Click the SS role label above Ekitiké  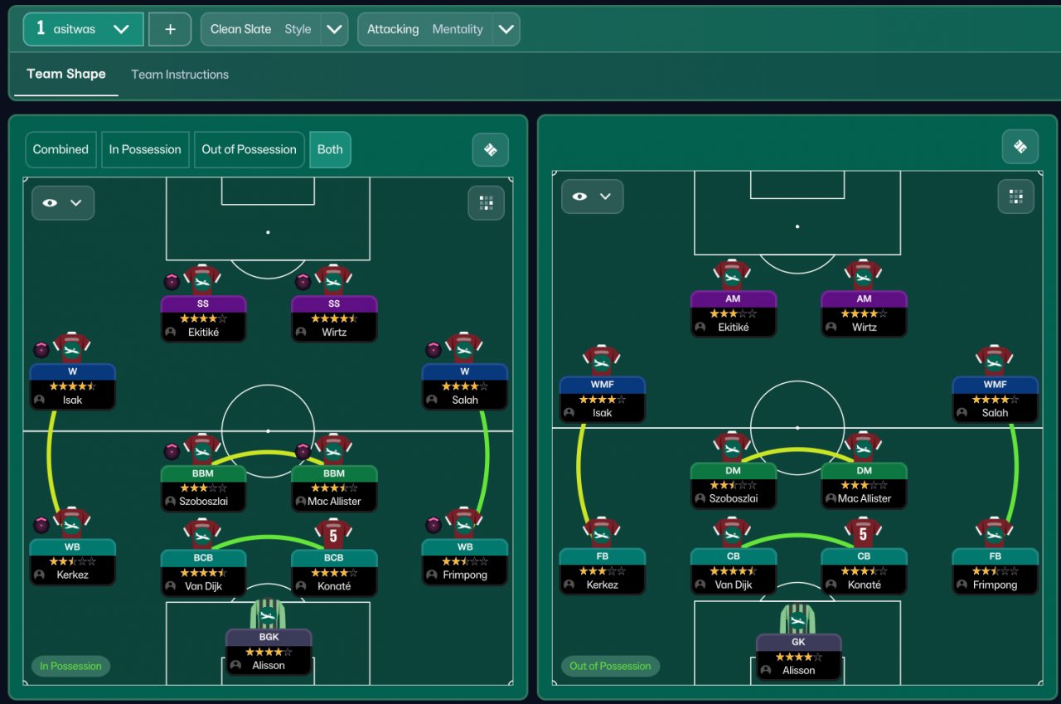(x=203, y=303)
